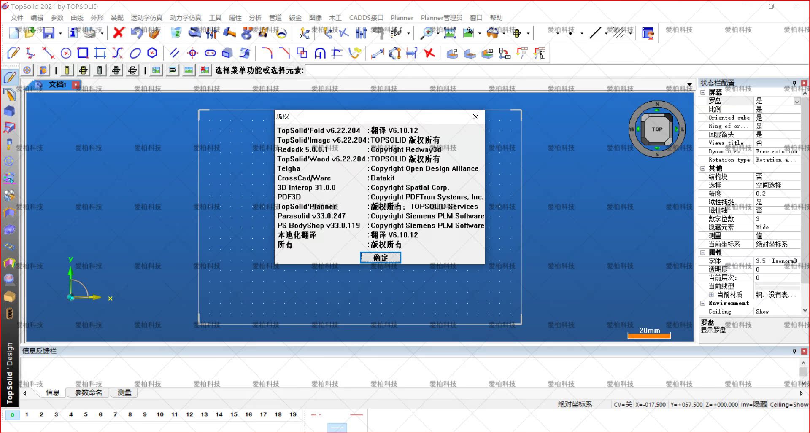Select the chamfer corner tool
This screenshot has width=810, height=433.
pos(285,53)
